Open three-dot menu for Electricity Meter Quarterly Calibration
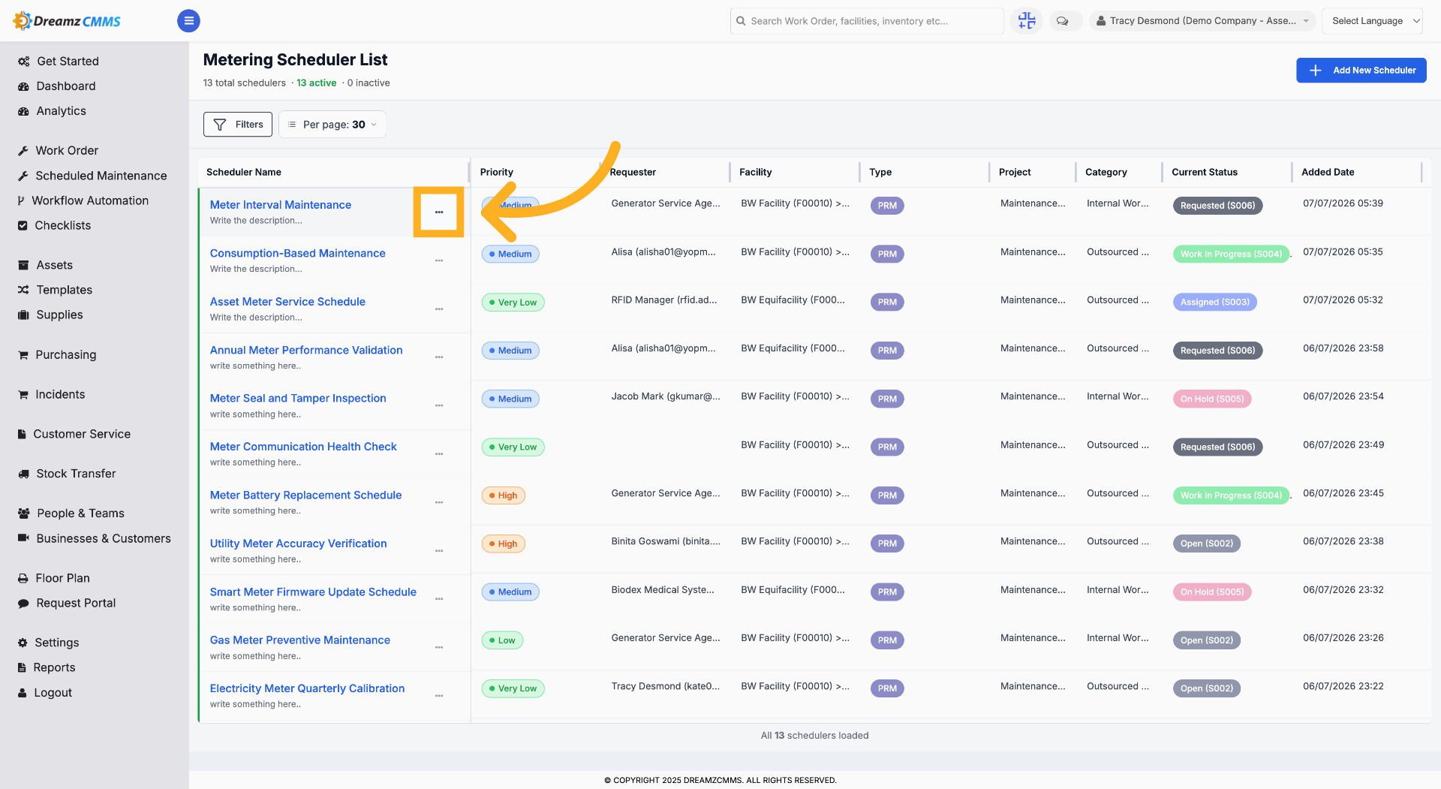This screenshot has width=1441, height=789. tap(439, 696)
